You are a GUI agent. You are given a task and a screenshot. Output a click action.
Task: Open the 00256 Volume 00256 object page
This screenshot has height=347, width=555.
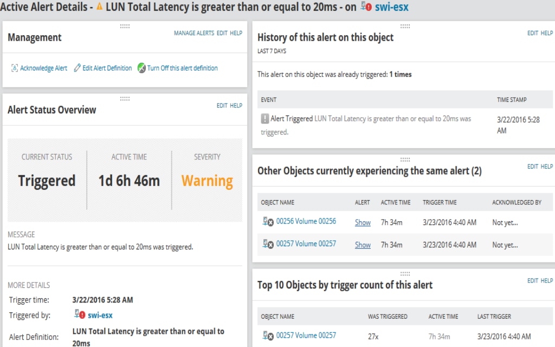click(x=306, y=221)
